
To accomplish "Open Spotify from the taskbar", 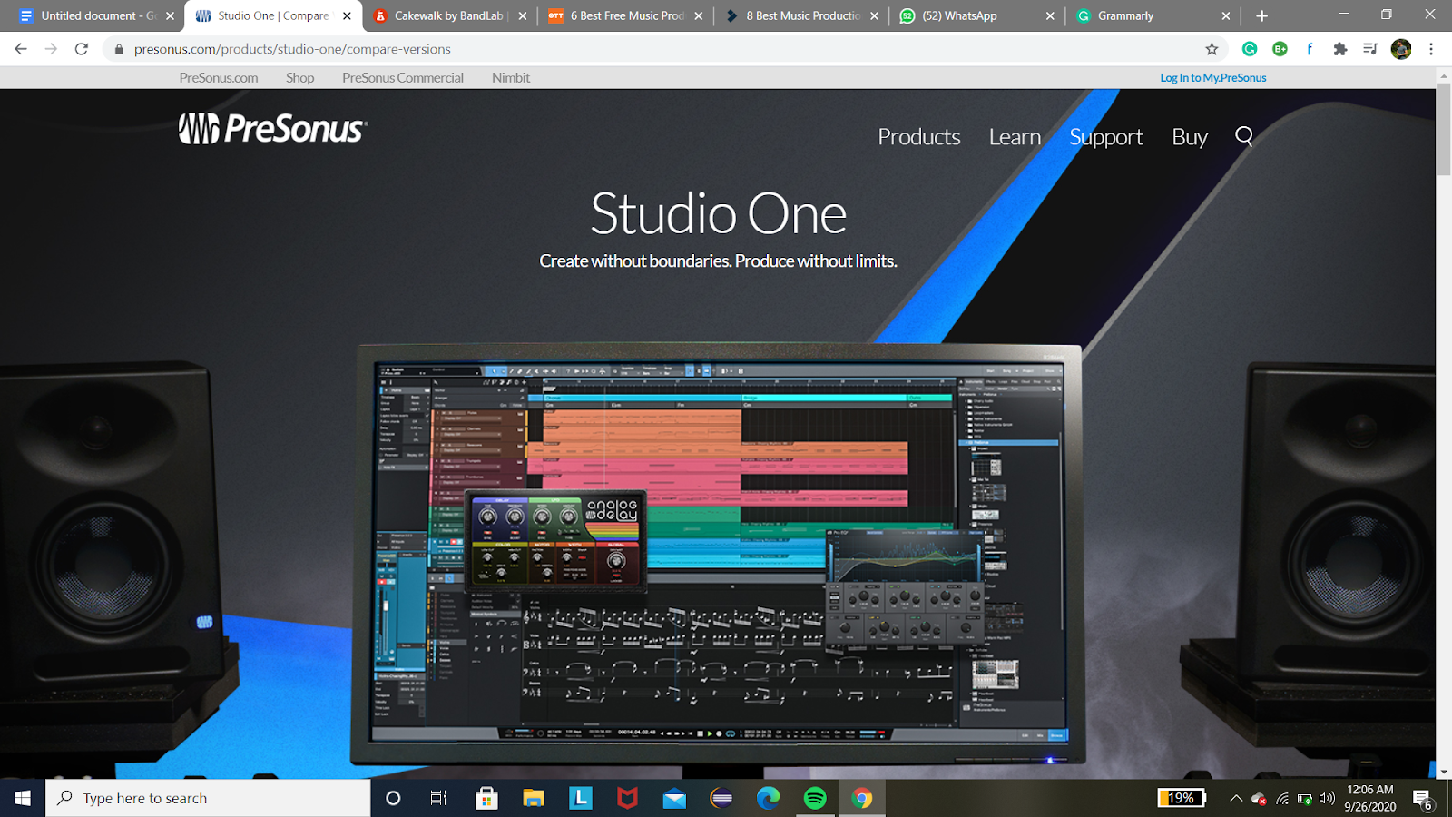I will point(815,798).
